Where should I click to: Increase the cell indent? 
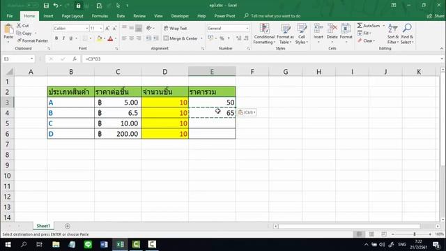(156, 38)
